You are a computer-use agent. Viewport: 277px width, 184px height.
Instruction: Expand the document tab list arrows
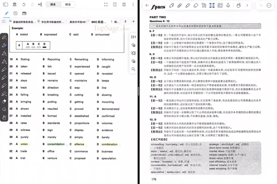[x=126, y=22]
